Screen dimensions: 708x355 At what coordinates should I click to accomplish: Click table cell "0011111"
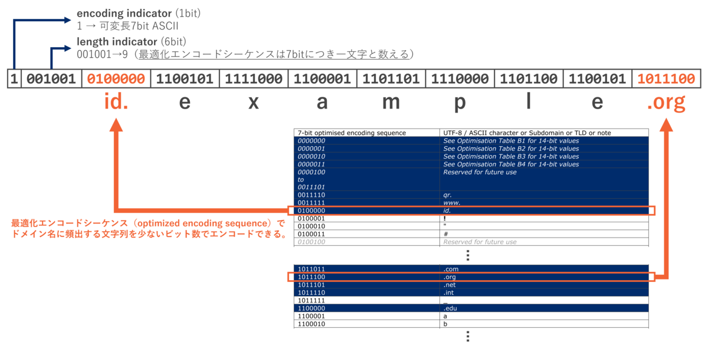coord(310,202)
